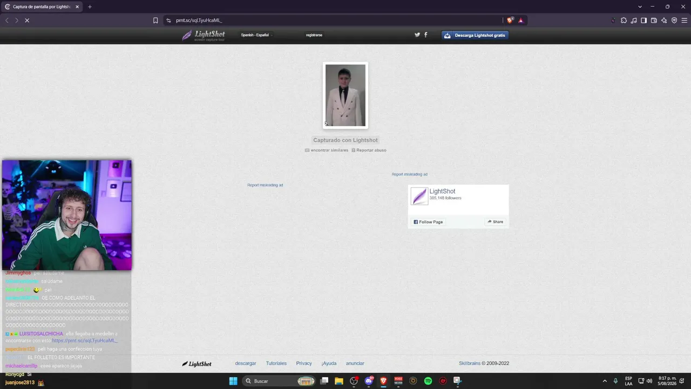Open the prnt.sc link in chat overlay
The image size is (691, 389).
[84, 341]
